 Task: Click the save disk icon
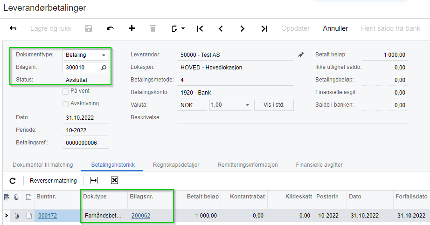tap(88, 28)
